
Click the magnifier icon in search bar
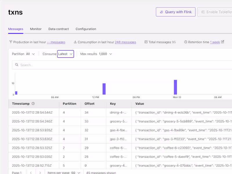click(17, 65)
